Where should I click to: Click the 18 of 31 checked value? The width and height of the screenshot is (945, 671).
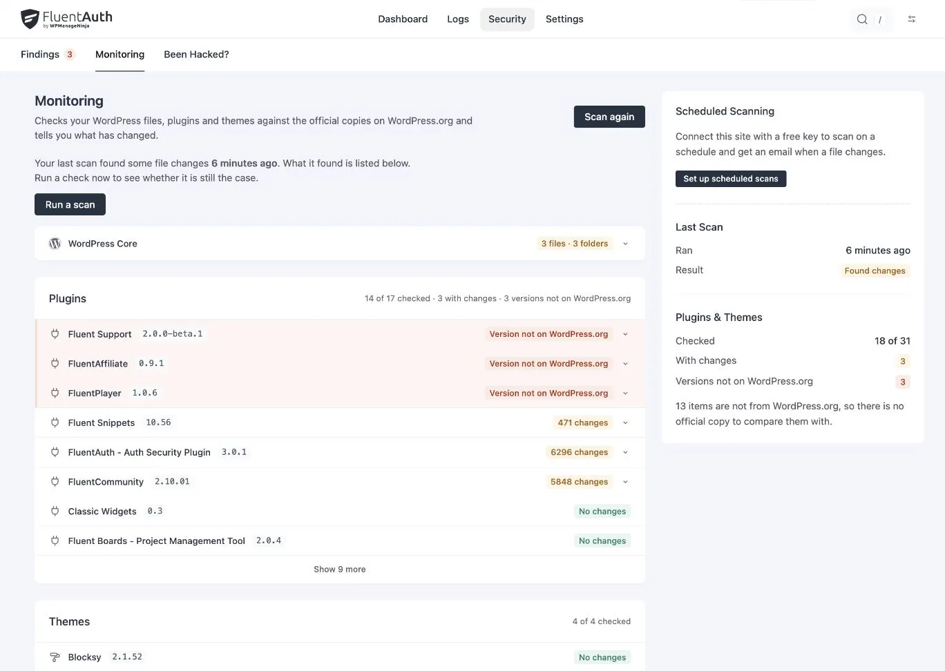[x=892, y=341]
